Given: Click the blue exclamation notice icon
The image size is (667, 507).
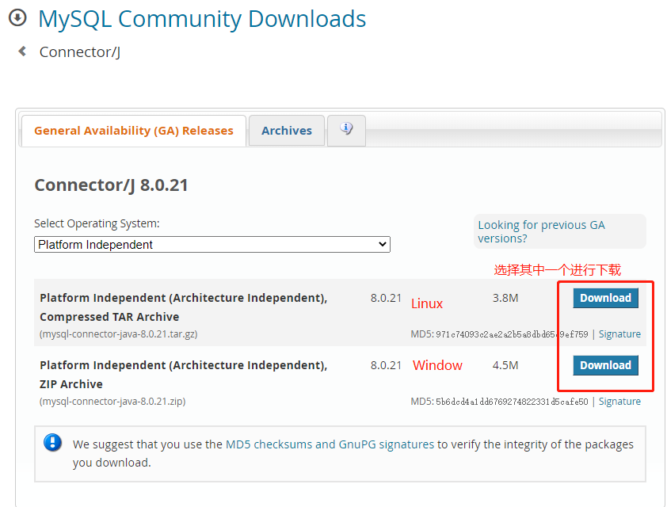Looking at the screenshot, I should 53,443.
